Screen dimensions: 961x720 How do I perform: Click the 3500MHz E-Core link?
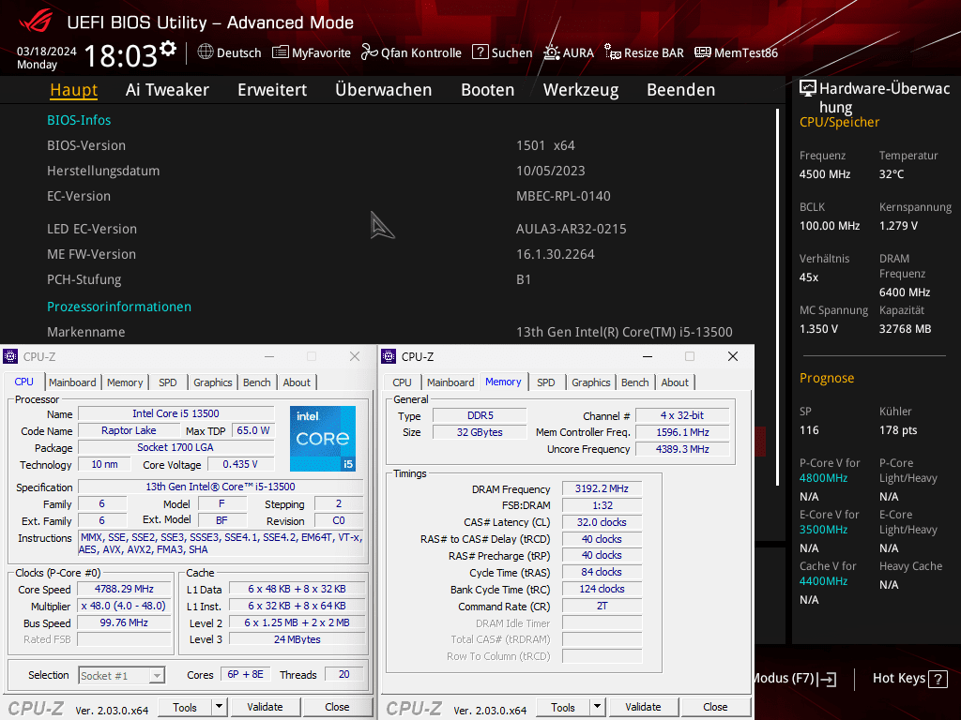pyautogui.click(x=823, y=530)
